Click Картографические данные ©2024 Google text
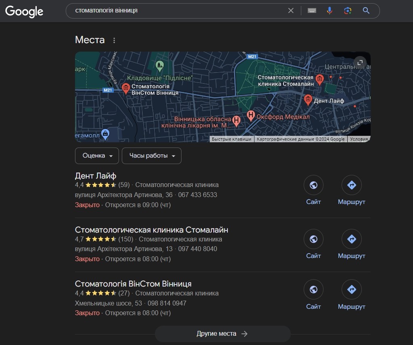 tap(300, 139)
